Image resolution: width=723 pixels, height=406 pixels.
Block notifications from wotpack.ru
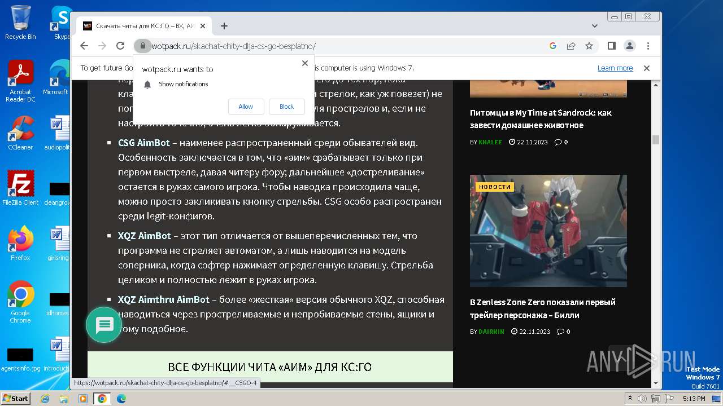[x=286, y=107]
